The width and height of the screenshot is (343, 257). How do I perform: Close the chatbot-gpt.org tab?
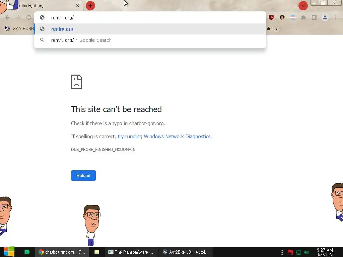click(78, 6)
